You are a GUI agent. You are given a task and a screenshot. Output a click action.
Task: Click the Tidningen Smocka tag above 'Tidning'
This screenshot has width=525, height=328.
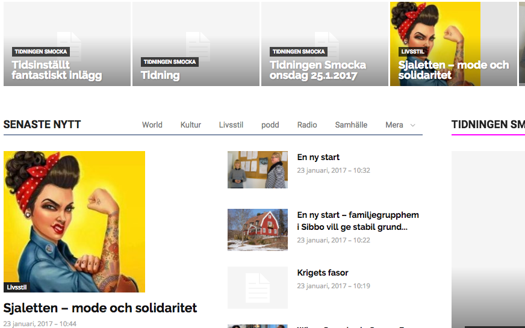click(170, 62)
